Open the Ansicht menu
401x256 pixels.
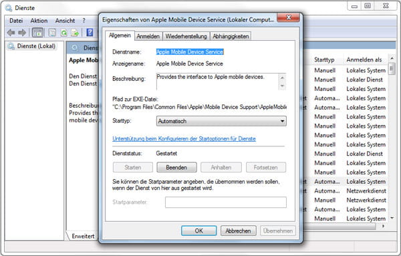pos(65,21)
